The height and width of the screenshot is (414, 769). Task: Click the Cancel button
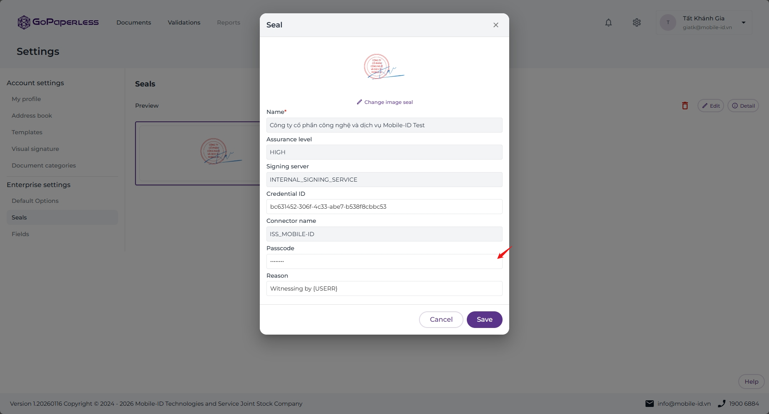[x=441, y=320]
